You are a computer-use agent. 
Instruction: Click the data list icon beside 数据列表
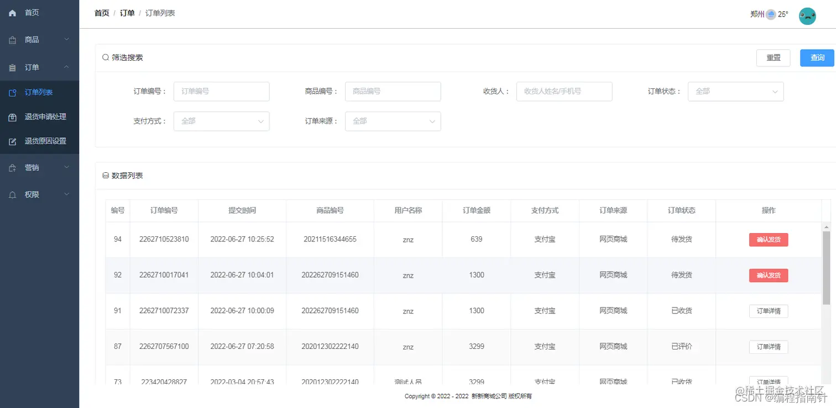point(106,176)
